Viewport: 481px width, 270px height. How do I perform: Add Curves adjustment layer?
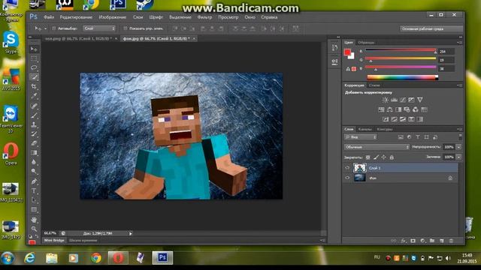[x=403, y=100]
